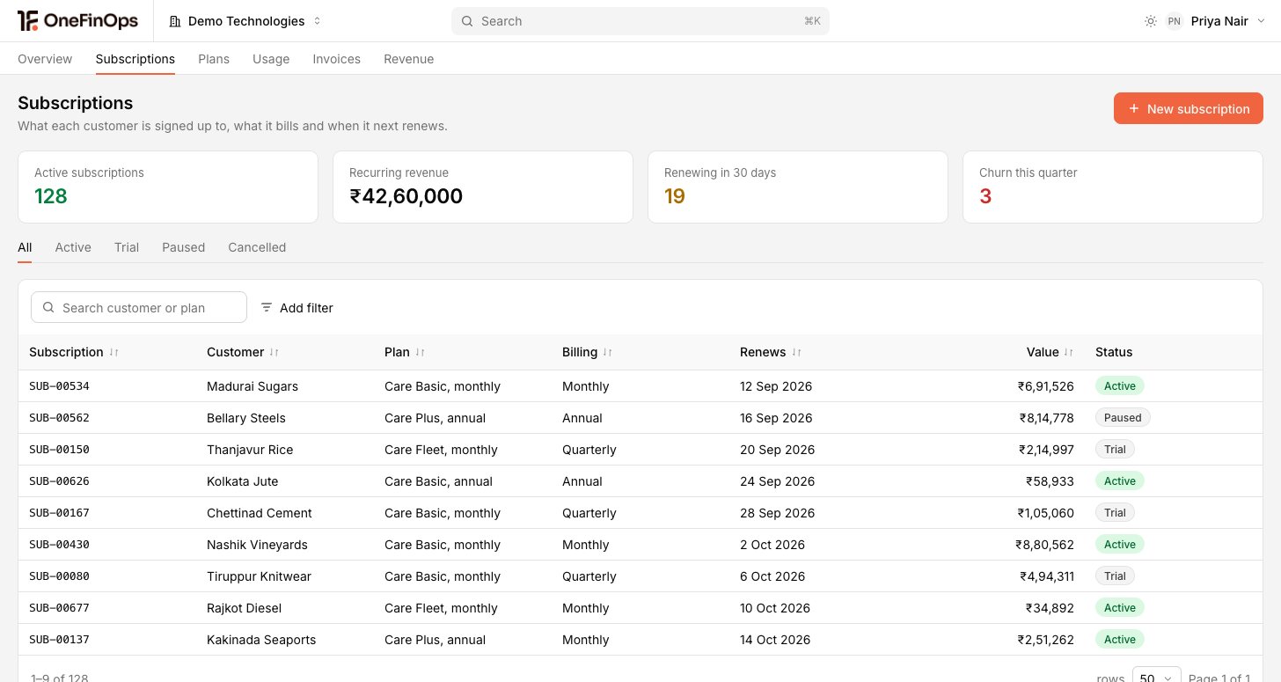1281x682 pixels.
Task: Click the ⌘K shortcut hint in search
Action: coord(812,21)
